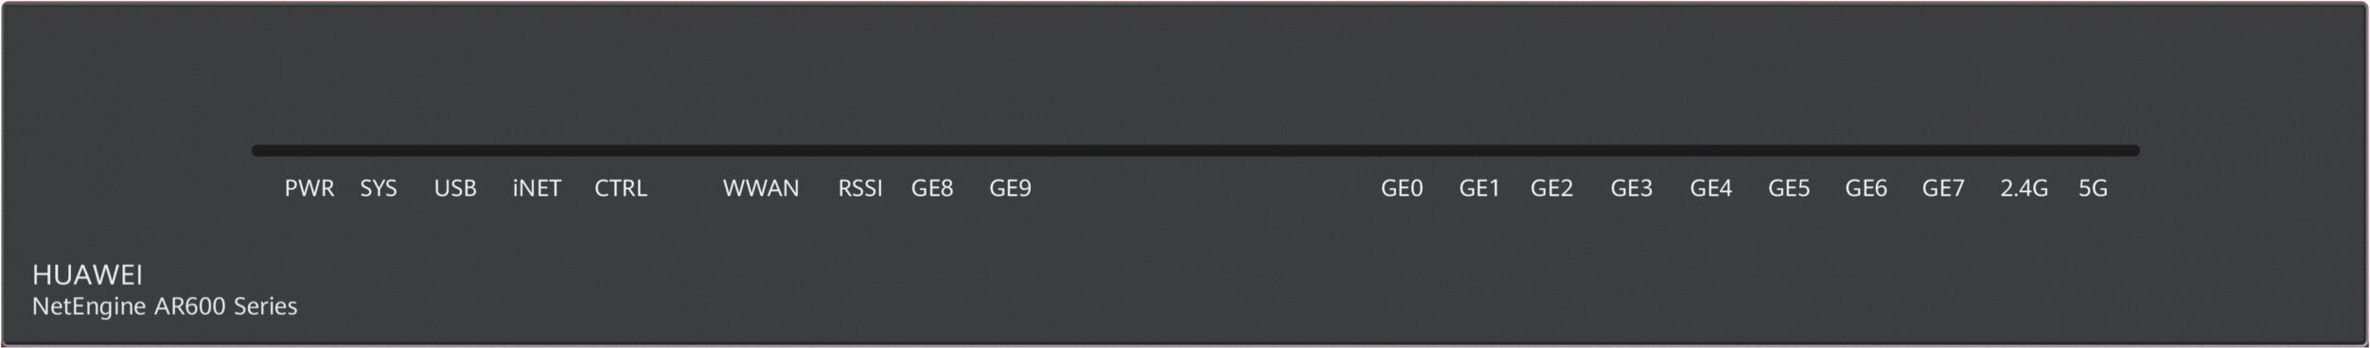Select the SYS indicator label

pyautogui.click(x=379, y=188)
